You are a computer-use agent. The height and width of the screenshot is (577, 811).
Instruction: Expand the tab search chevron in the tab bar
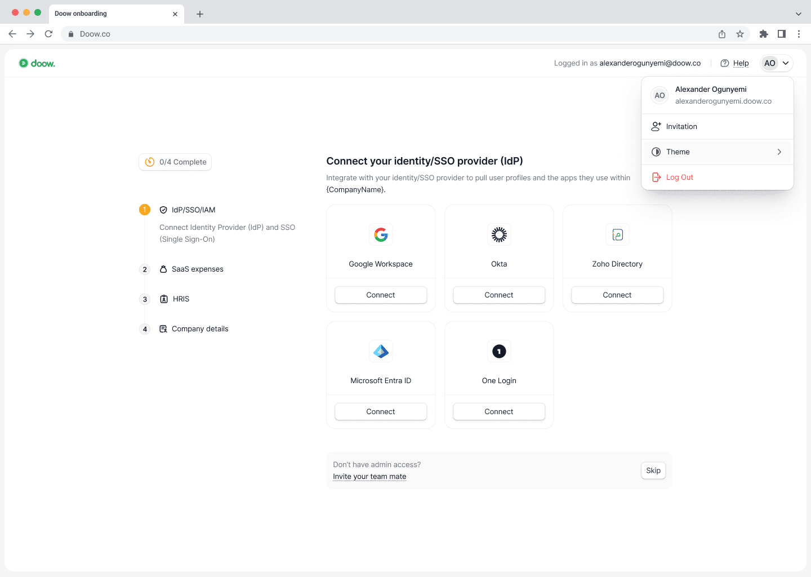tap(799, 14)
